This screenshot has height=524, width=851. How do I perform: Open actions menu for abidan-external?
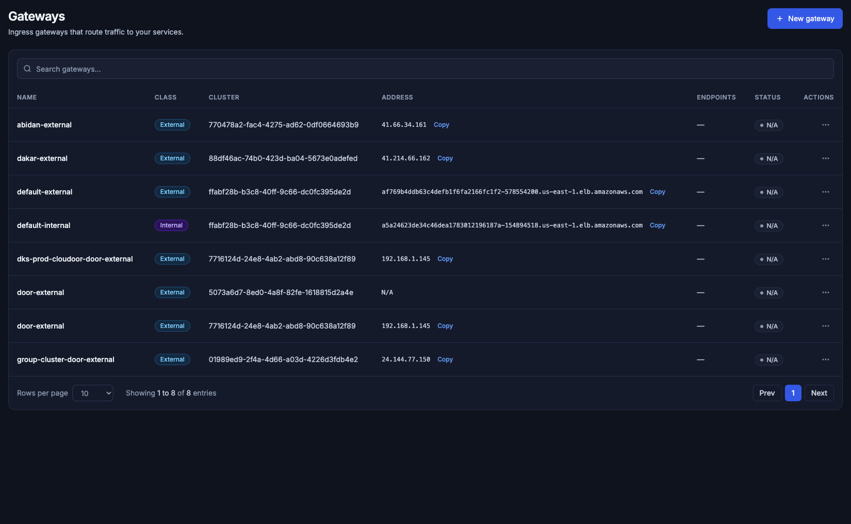click(x=826, y=125)
